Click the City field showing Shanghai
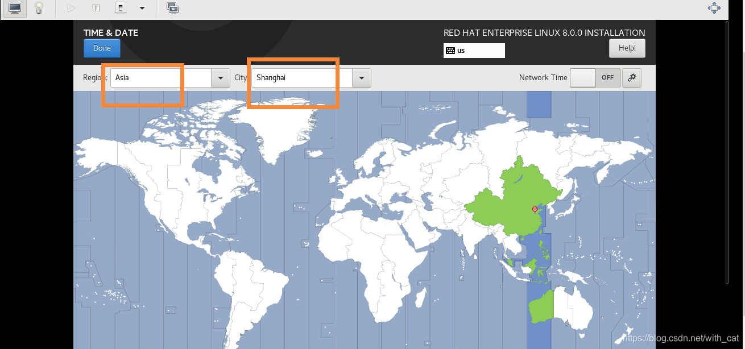The height and width of the screenshot is (349, 745). [x=302, y=78]
